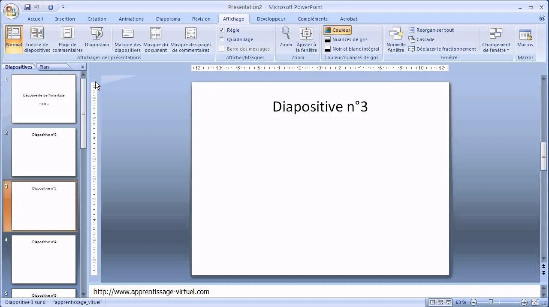Screen dimensions: 549x307
Task: Click zoom out minus button
Action: (x=473, y=302)
